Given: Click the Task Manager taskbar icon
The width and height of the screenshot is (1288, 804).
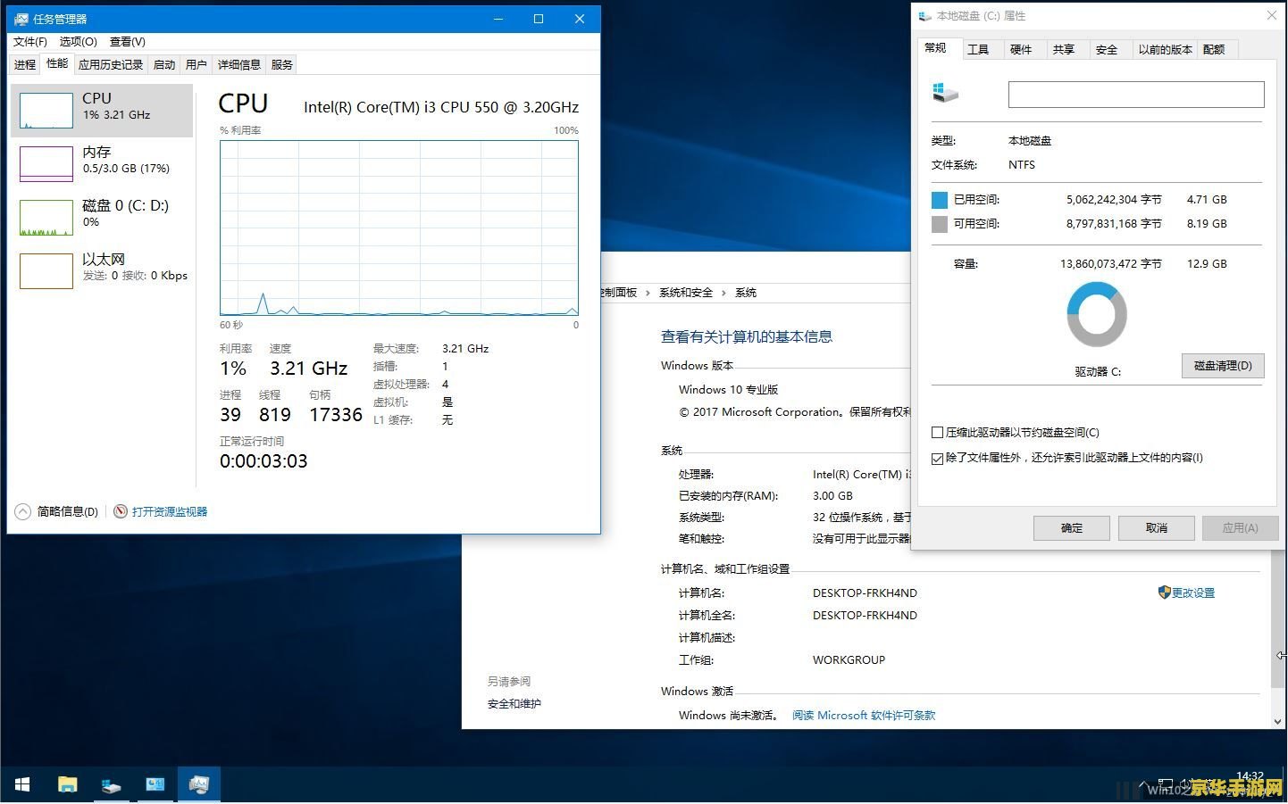Looking at the screenshot, I should pyautogui.click(x=198, y=784).
